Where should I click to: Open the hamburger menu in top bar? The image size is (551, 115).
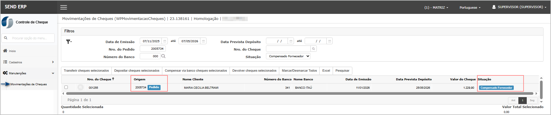coord(64,7)
